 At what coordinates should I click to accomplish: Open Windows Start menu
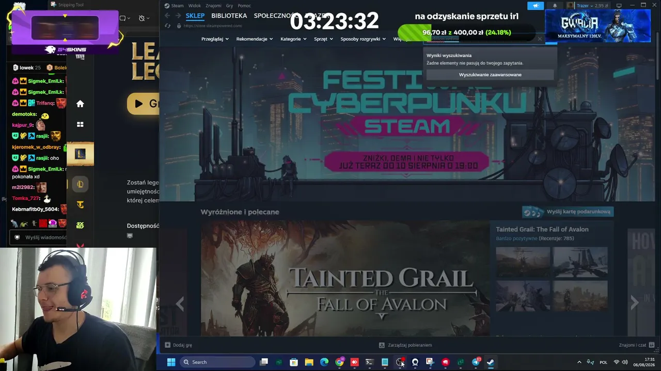[x=171, y=362]
